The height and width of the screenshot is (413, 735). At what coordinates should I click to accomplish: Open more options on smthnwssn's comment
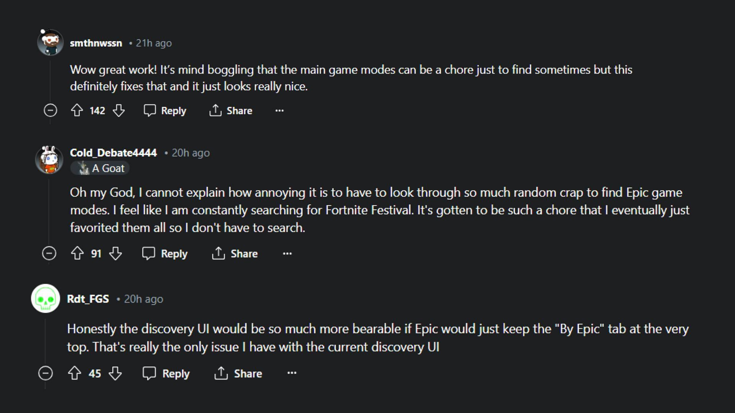(x=279, y=111)
